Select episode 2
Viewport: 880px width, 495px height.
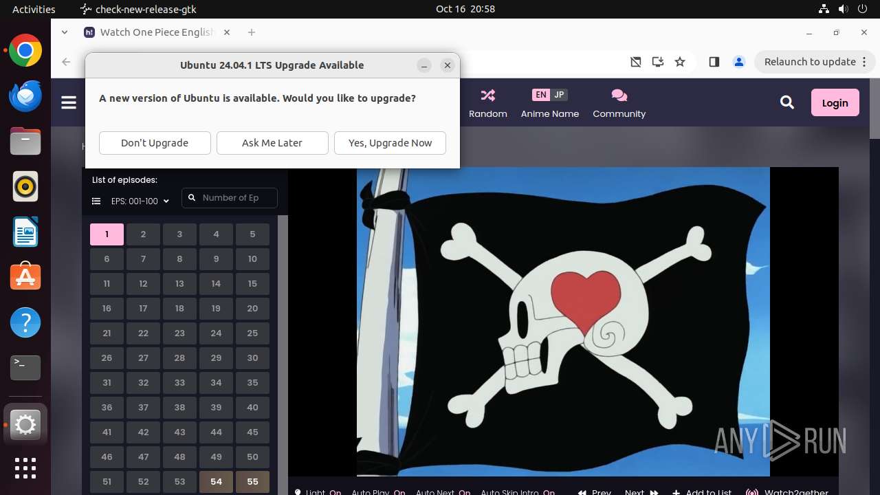coord(143,234)
